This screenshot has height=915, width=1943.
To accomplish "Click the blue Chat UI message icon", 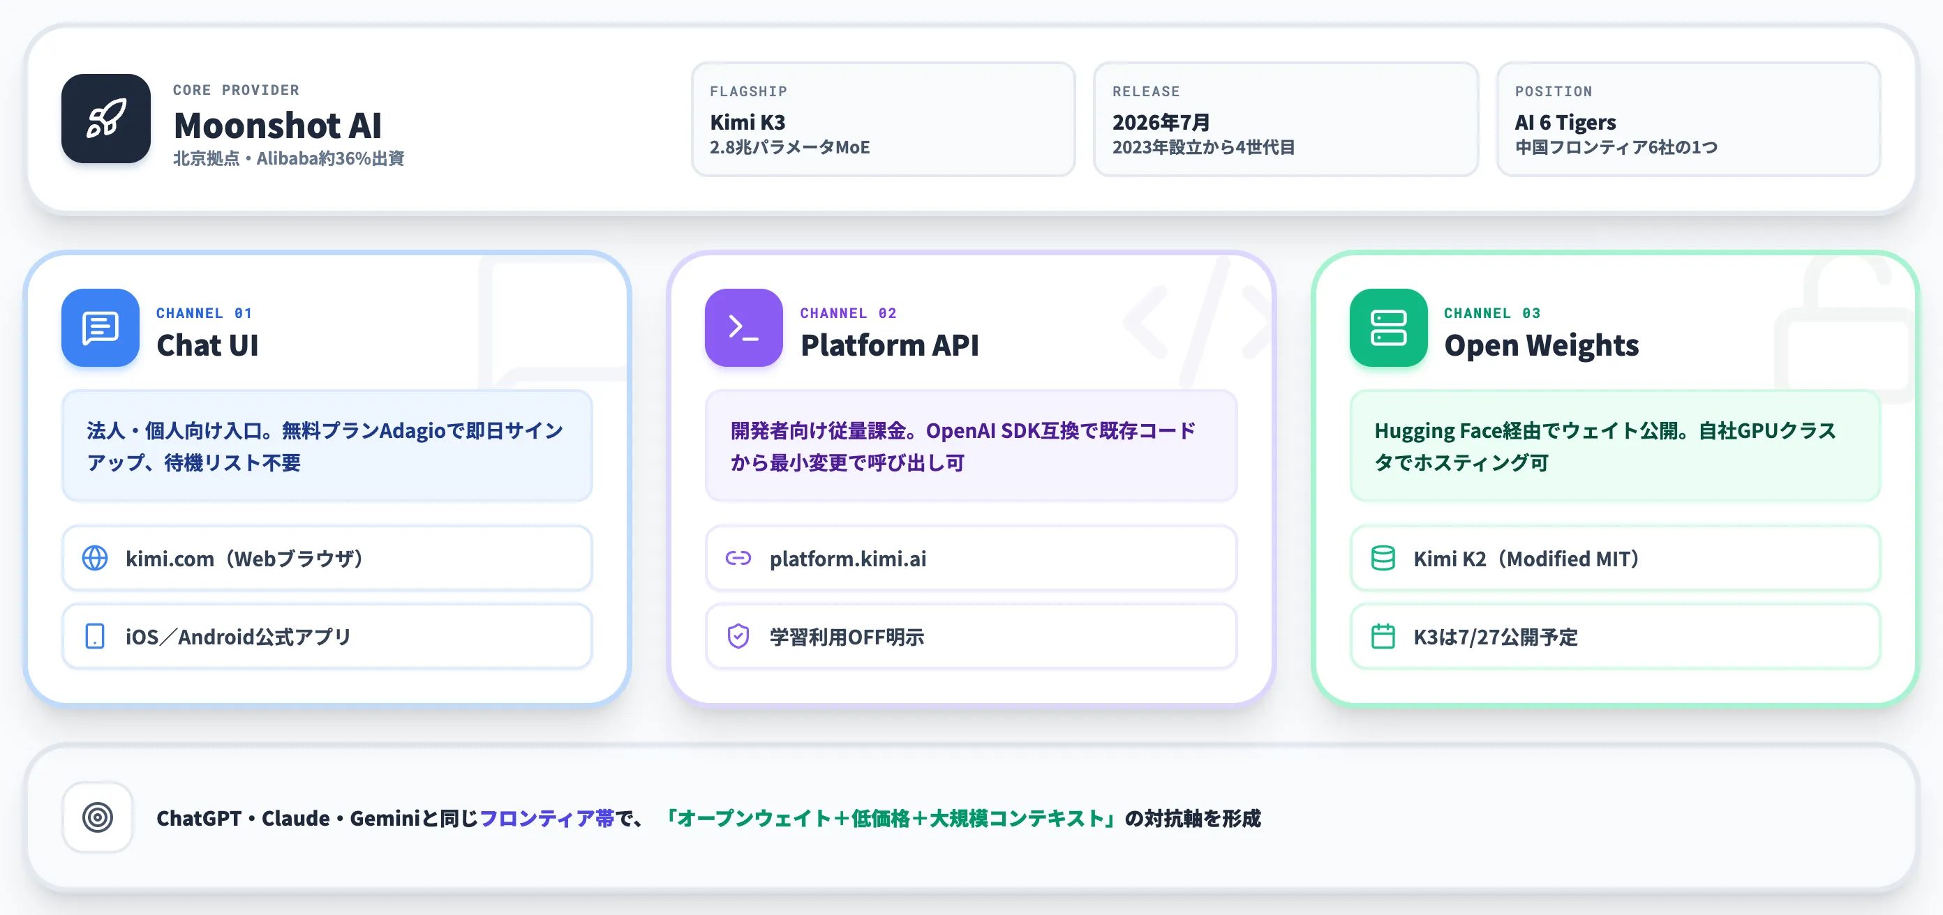I will pos(100,328).
